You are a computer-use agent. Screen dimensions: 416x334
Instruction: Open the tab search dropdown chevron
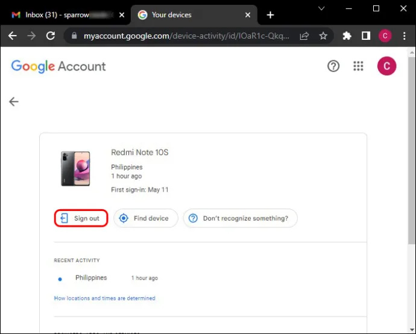[x=321, y=8]
